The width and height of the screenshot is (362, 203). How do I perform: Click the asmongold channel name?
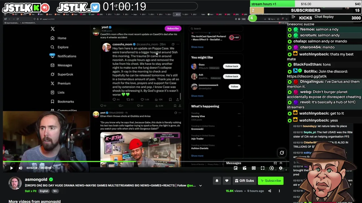(36, 179)
